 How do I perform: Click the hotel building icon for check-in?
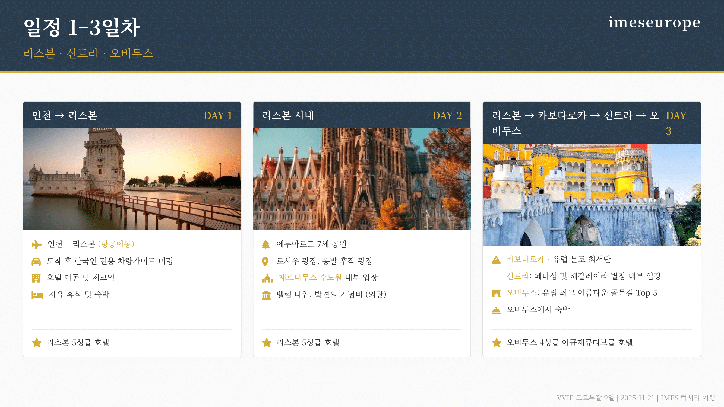[x=36, y=278]
